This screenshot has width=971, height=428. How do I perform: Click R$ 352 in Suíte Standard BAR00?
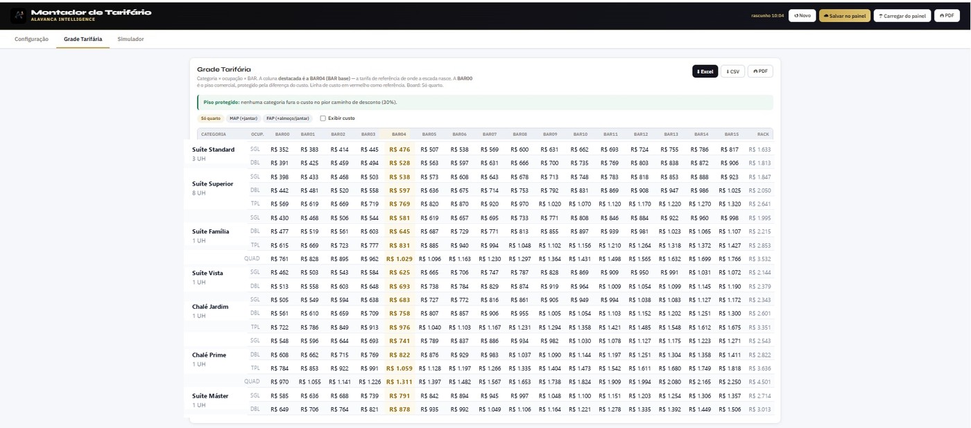tap(280, 150)
